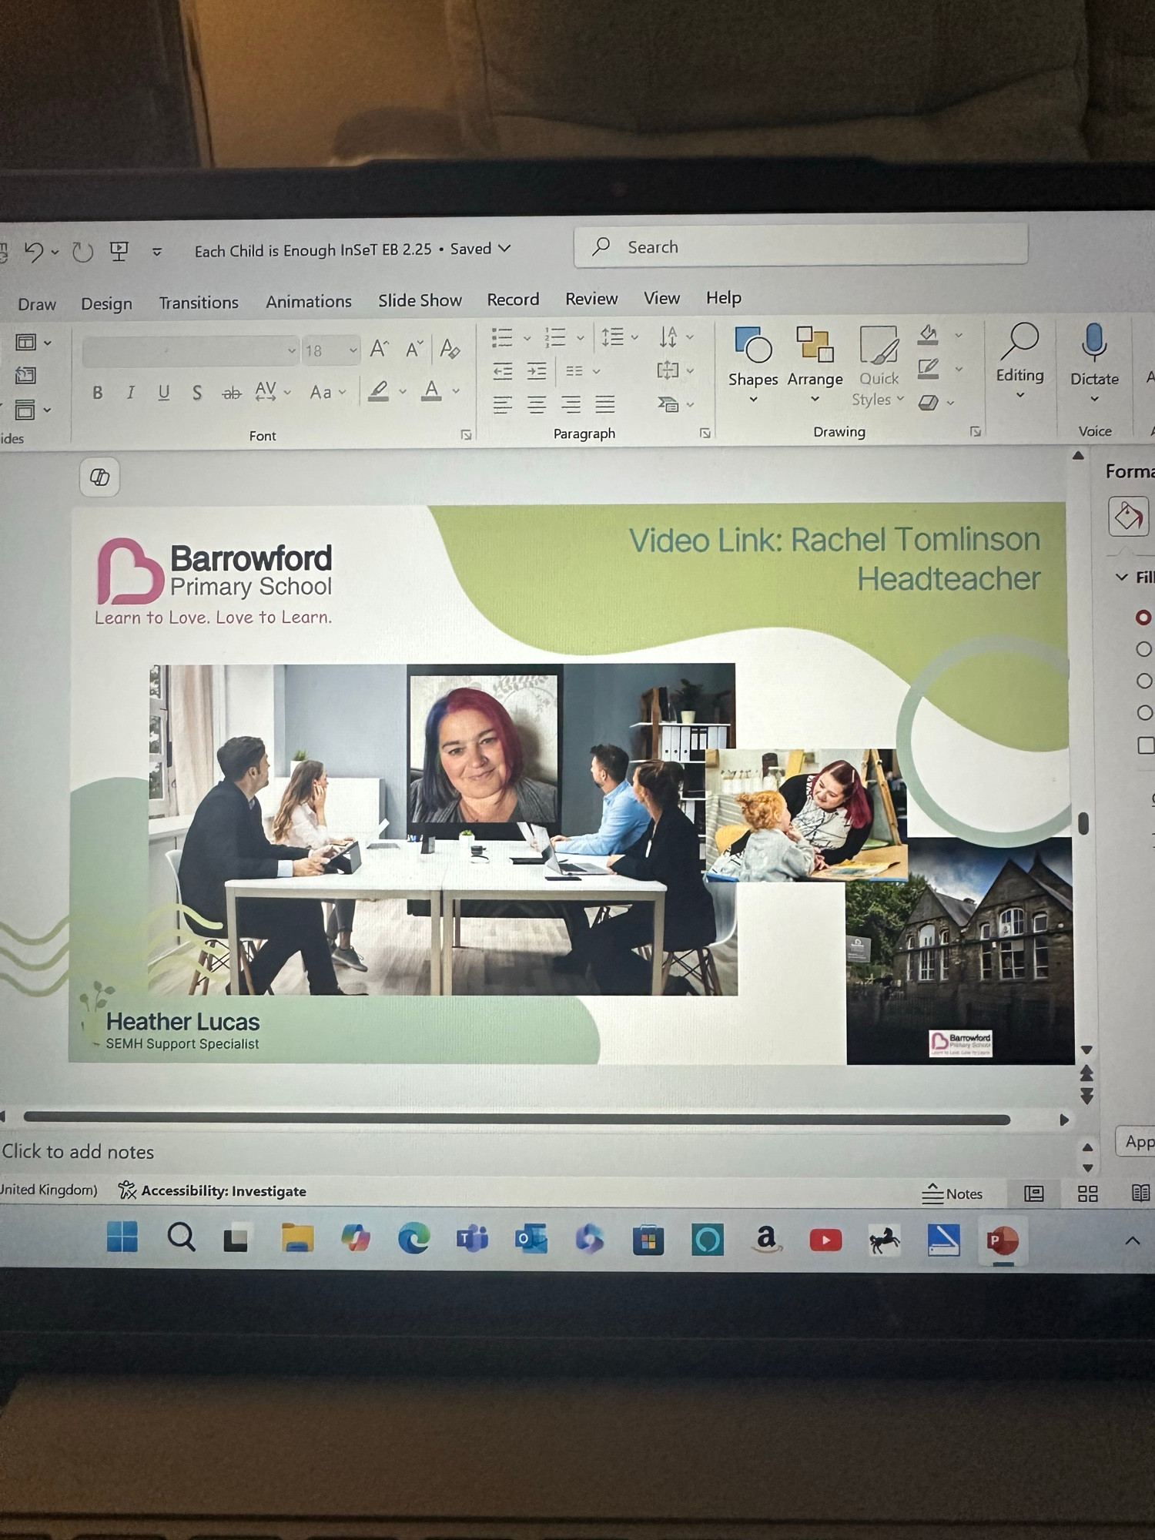Viewport: 1155px width, 1540px height.
Task: Open the Shapes gallery
Action: [x=753, y=364]
